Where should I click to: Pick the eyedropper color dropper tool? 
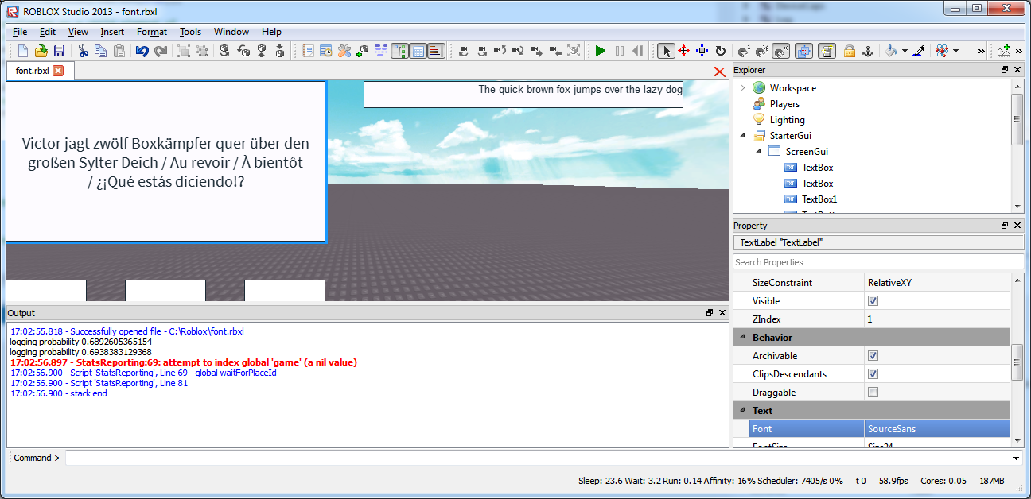919,51
